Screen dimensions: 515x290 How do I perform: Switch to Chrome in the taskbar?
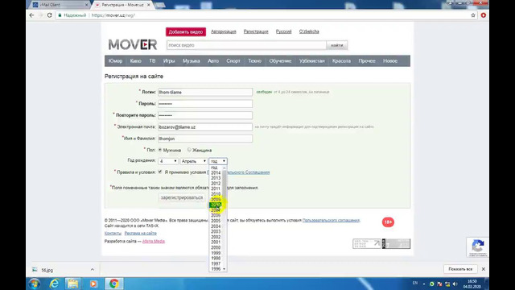click(114, 284)
